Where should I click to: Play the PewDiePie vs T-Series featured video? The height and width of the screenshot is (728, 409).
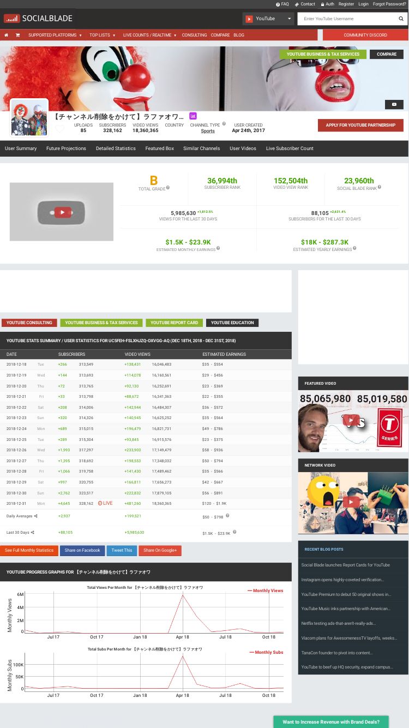(x=353, y=421)
